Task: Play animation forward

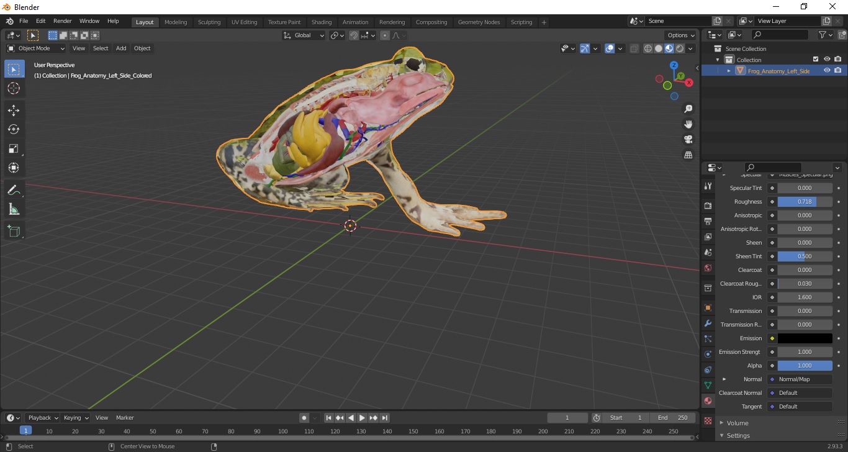Action: pos(363,418)
